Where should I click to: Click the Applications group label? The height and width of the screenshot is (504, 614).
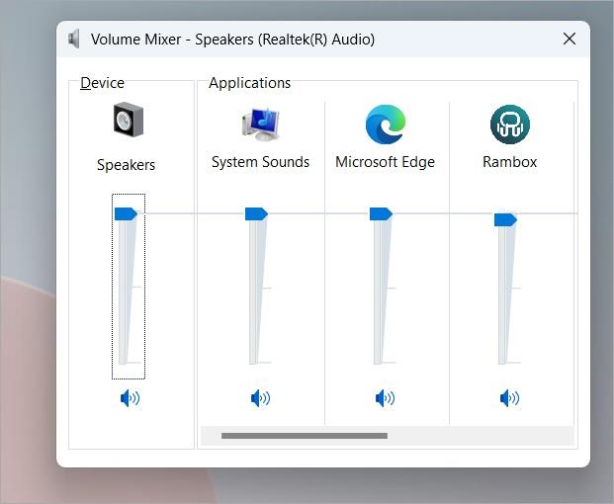(250, 83)
